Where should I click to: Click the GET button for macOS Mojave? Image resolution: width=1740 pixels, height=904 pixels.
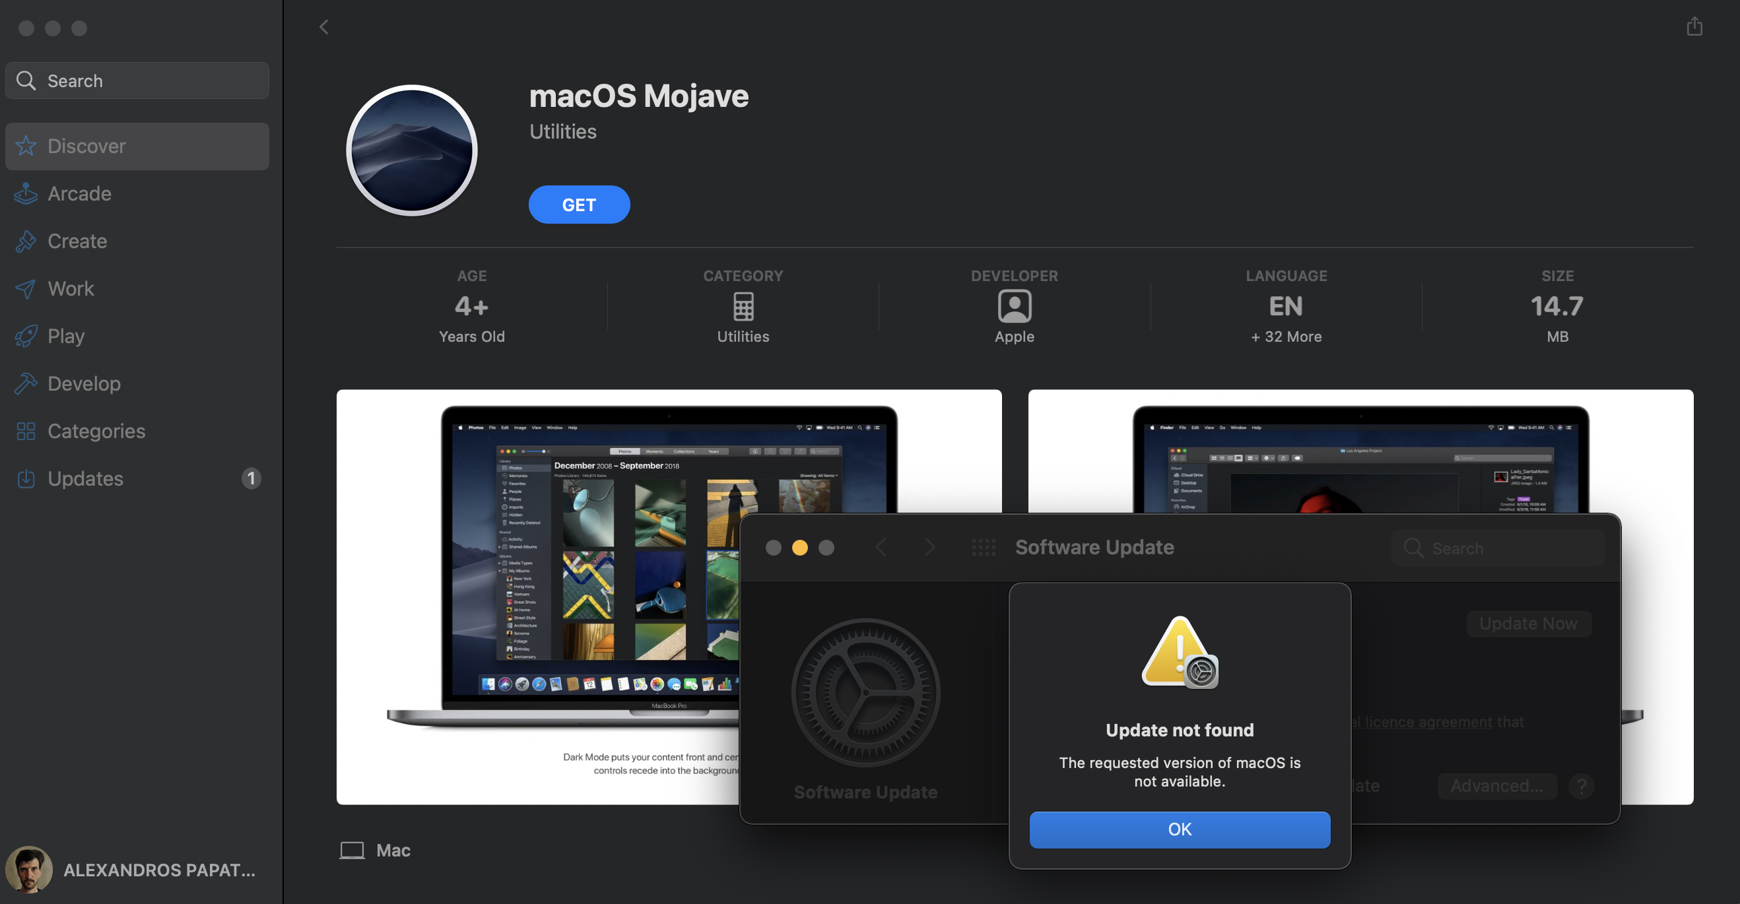click(x=579, y=205)
